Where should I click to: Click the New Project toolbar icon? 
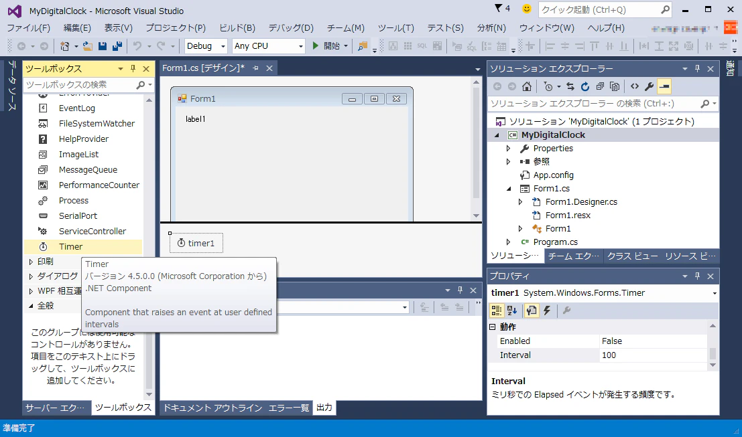click(x=65, y=46)
